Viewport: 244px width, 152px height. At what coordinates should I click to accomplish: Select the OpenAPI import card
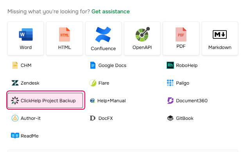click(x=142, y=38)
